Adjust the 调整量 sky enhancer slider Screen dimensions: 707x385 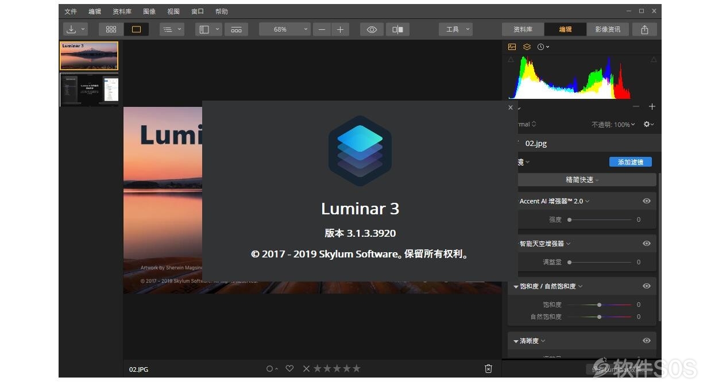[599, 262]
